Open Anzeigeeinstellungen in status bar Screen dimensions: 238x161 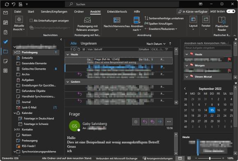click(x=158, y=159)
